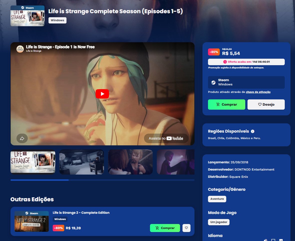Select the Life is Strange cover thumbnail
This screenshot has height=241, width=295.
33,162
